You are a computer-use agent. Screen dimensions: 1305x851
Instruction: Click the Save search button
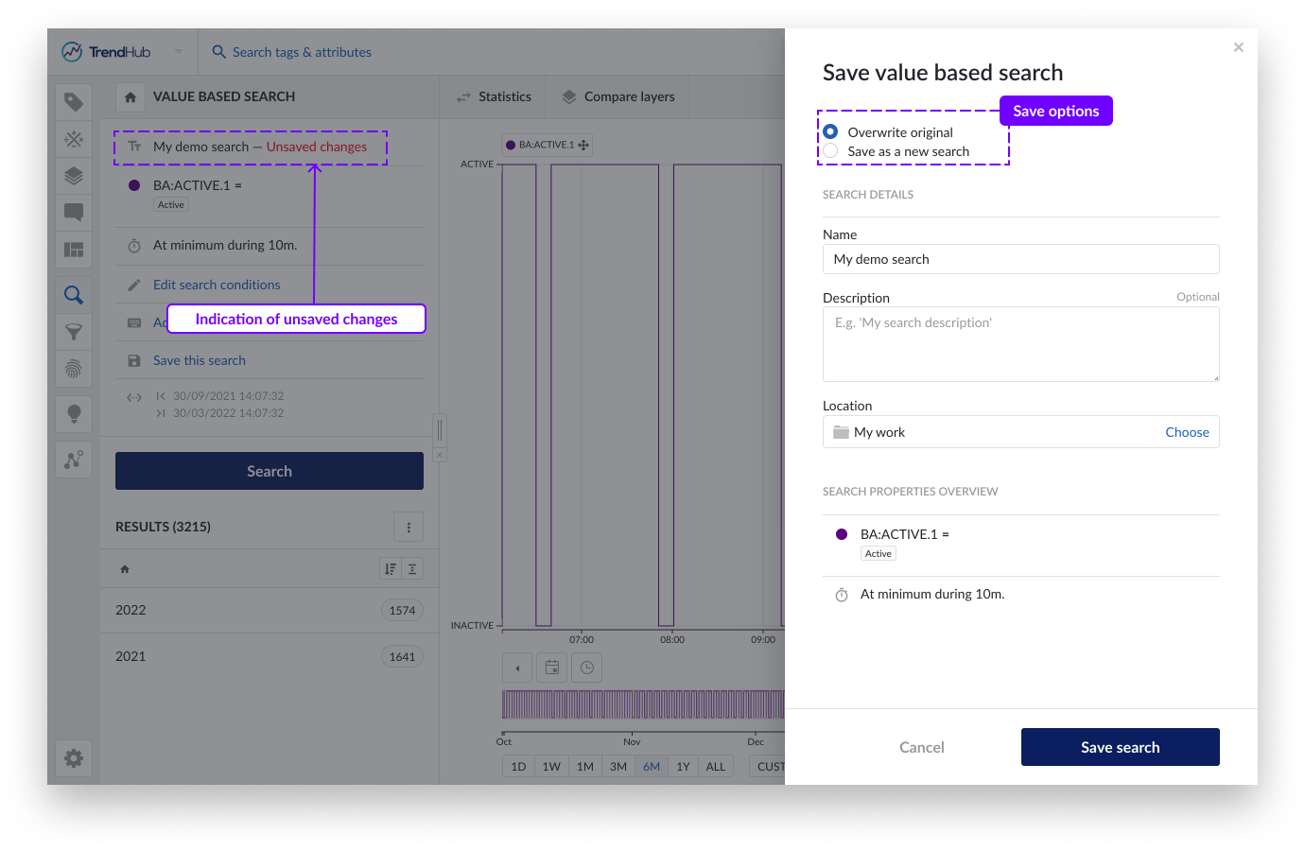tap(1120, 747)
